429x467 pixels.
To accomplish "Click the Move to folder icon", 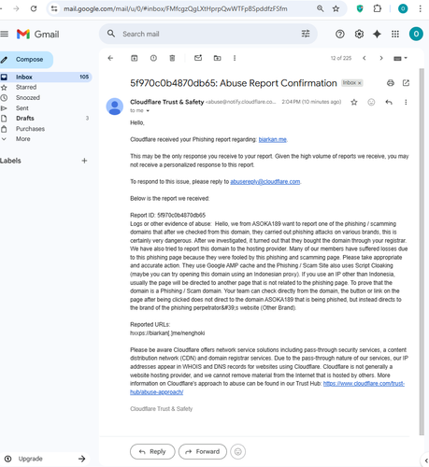I will tap(217, 58).
